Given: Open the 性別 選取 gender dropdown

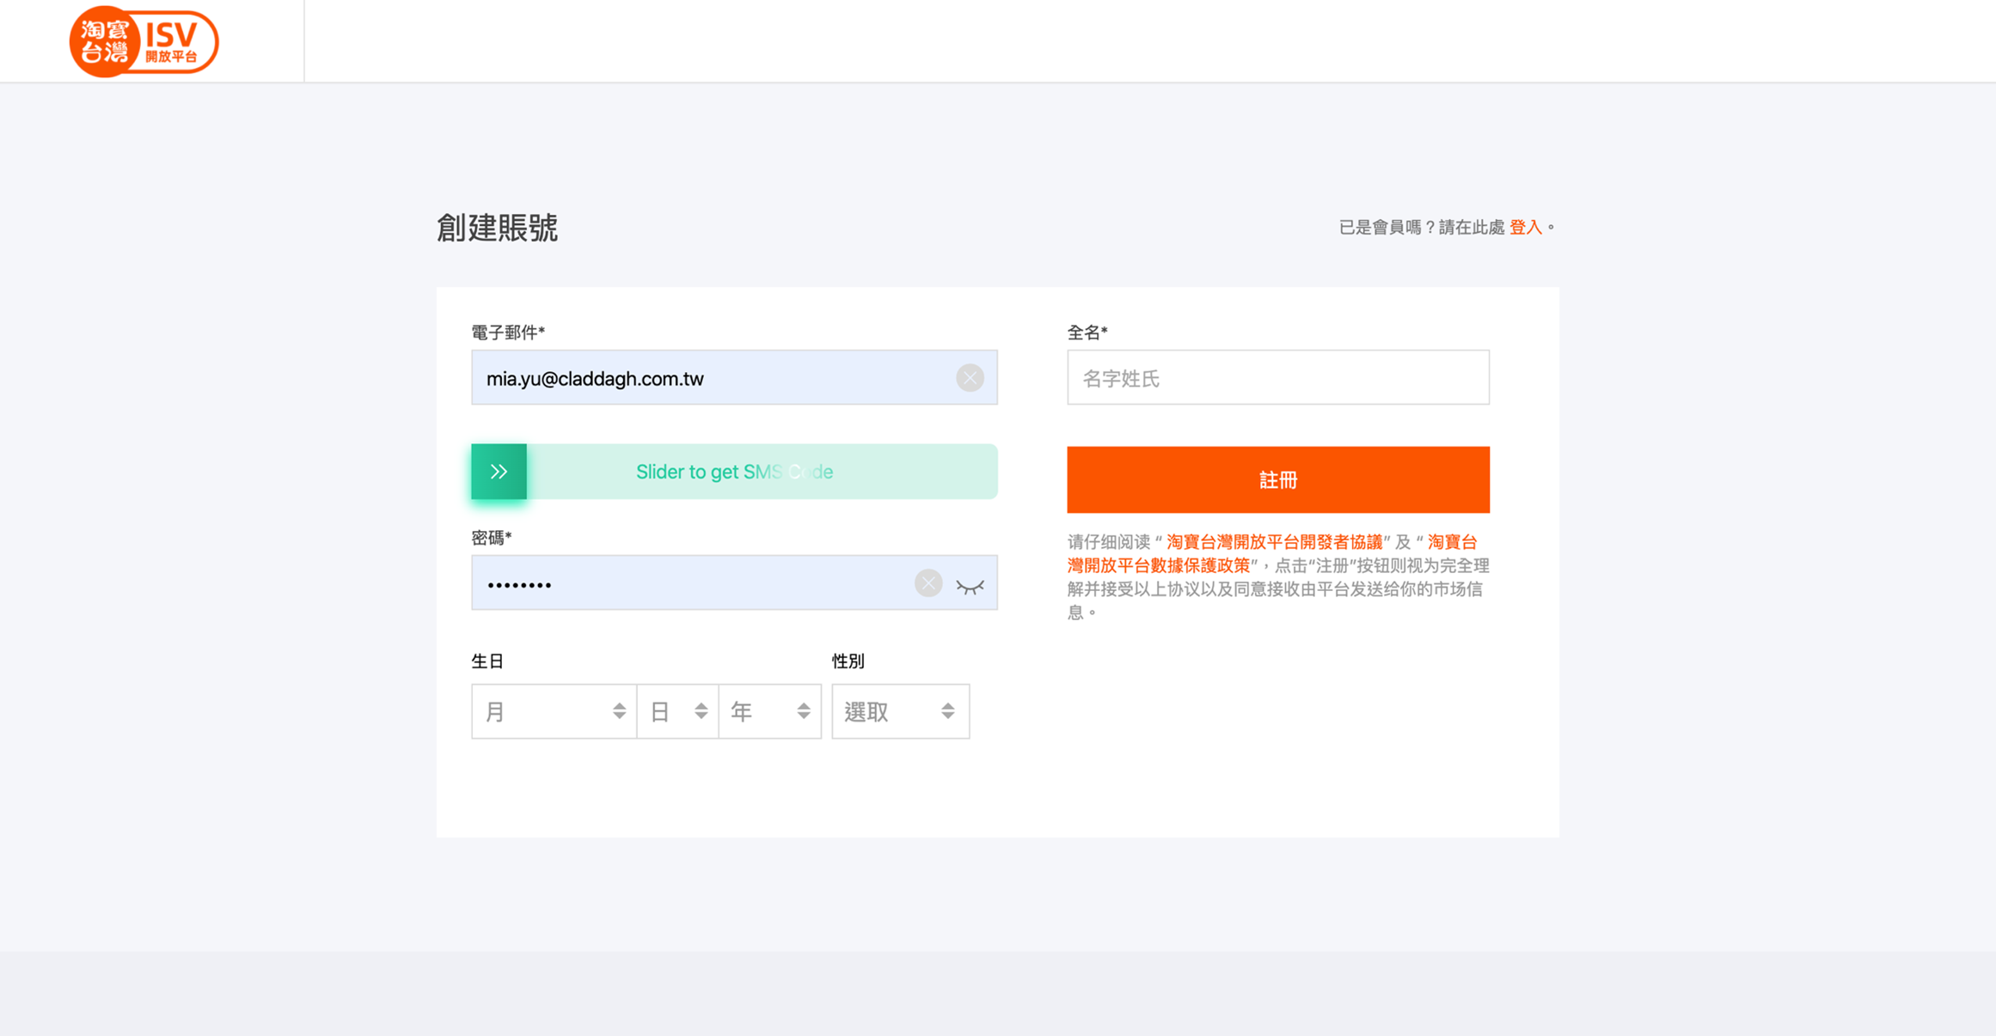Looking at the screenshot, I should tap(901, 711).
